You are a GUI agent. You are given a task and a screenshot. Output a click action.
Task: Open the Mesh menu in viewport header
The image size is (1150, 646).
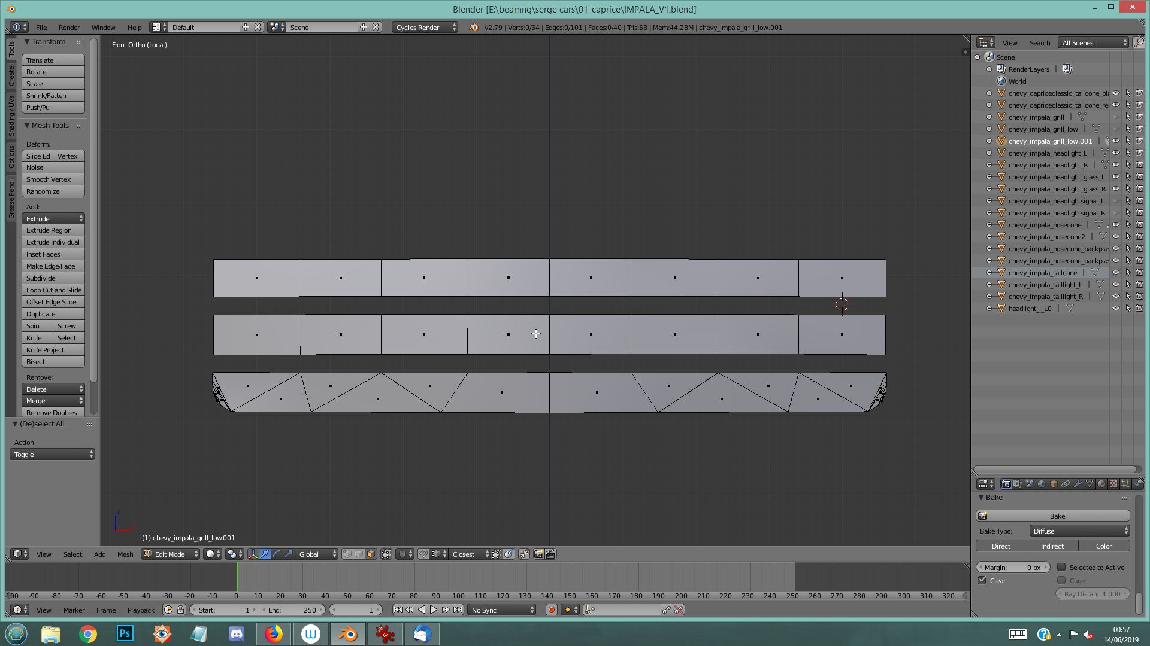pos(125,554)
